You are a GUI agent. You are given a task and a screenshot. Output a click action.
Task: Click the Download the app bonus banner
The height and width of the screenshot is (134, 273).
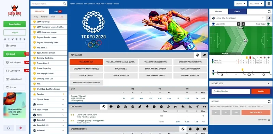(15, 105)
